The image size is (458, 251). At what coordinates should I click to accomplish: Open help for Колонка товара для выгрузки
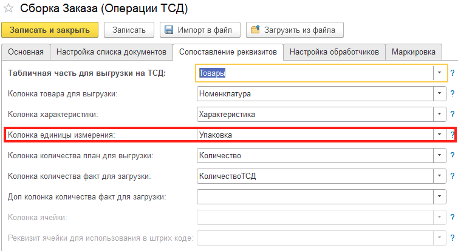pos(453,93)
